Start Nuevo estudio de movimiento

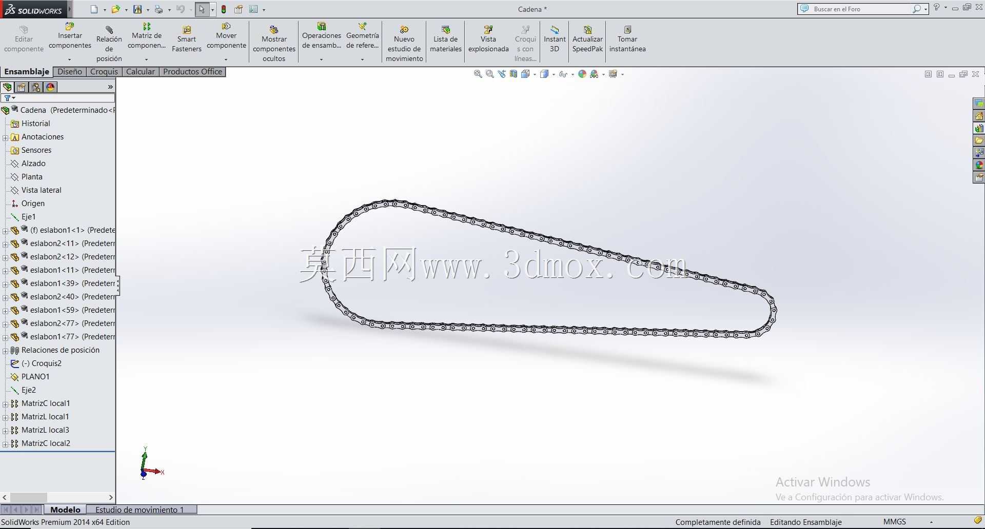(404, 44)
